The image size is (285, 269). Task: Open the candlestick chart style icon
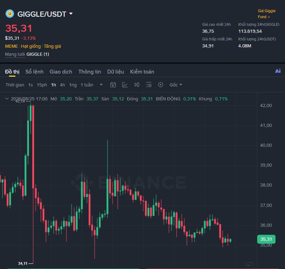pos(137,85)
